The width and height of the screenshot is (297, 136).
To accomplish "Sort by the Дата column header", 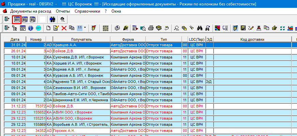I will click(x=15, y=39).
